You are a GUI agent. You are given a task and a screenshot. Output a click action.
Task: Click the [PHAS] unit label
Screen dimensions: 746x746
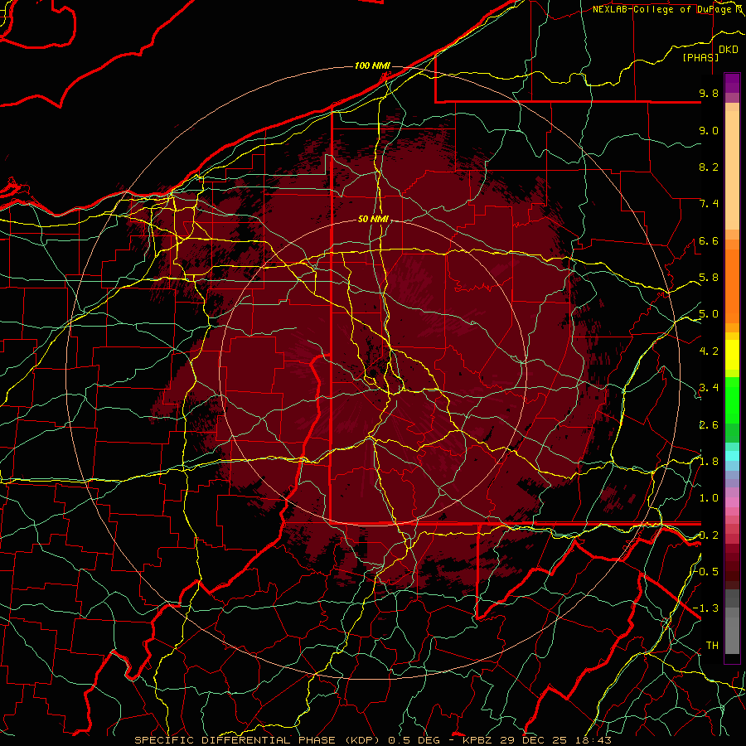coord(700,57)
